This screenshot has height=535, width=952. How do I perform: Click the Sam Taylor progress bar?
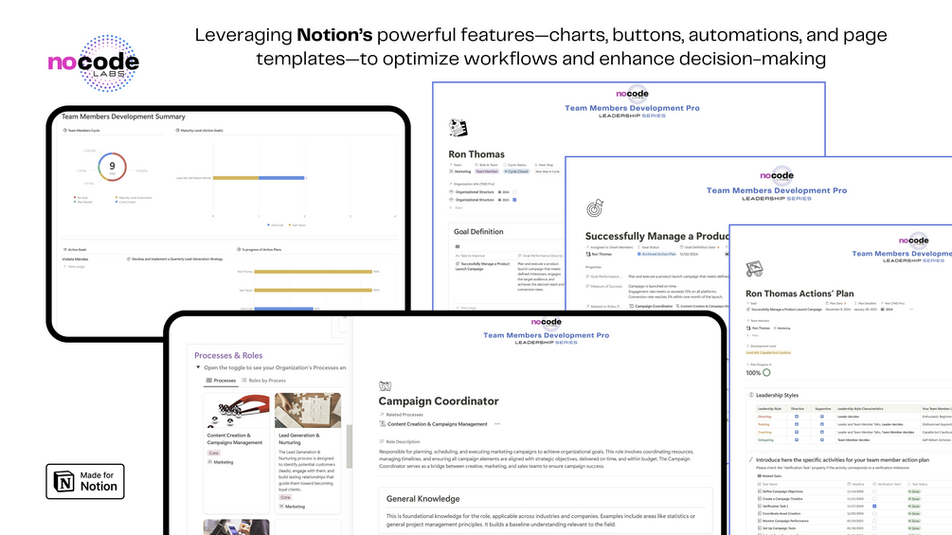pos(313,291)
